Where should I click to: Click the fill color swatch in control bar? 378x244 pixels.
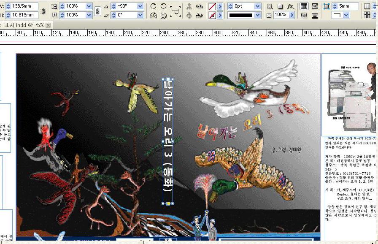(213, 6)
